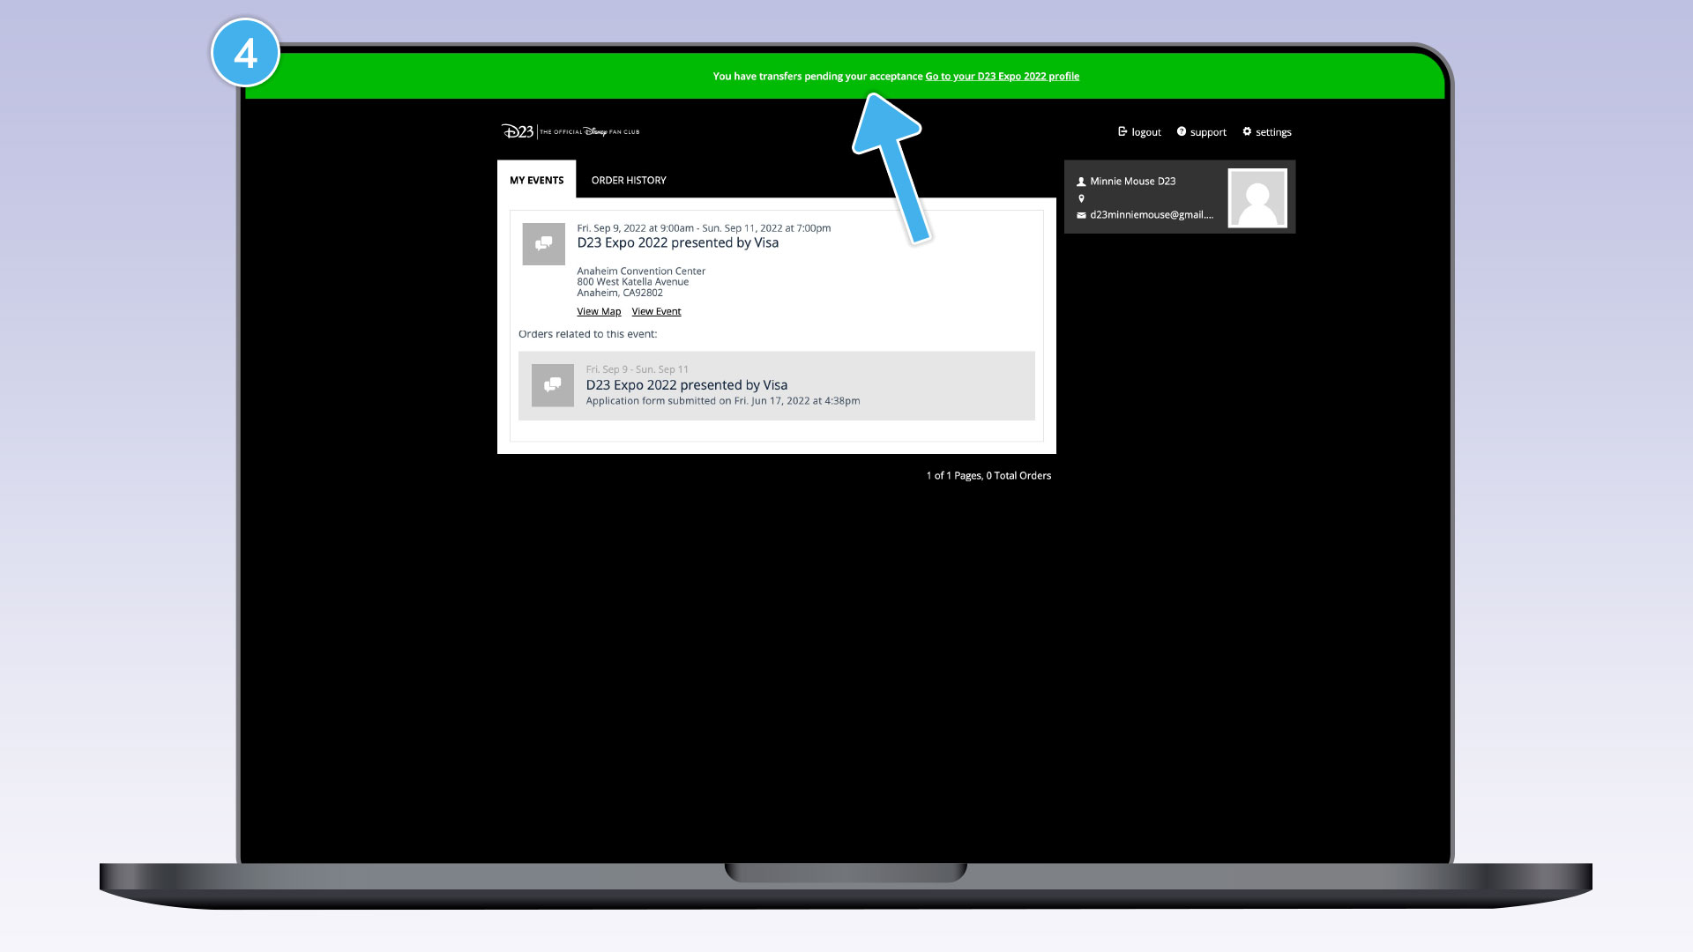Click the D23 Official Disney Fan Club logo
The height and width of the screenshot is (952, 1693).
point(571,131)
